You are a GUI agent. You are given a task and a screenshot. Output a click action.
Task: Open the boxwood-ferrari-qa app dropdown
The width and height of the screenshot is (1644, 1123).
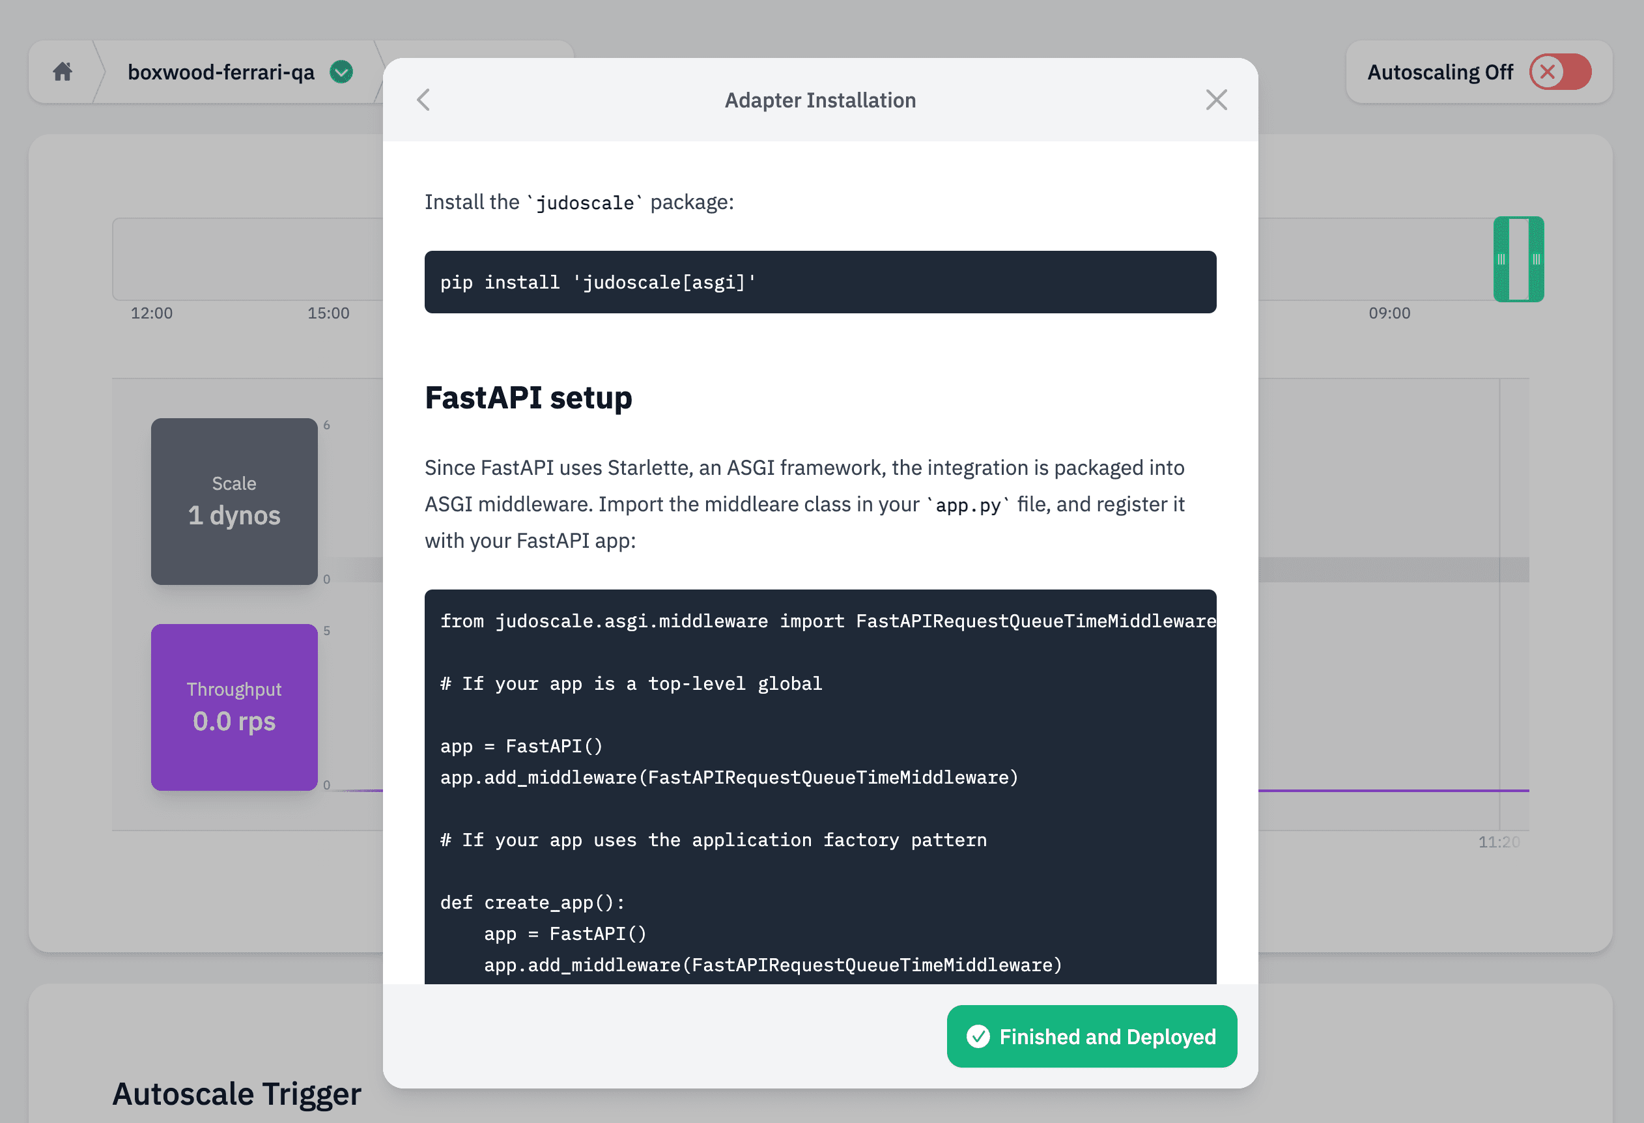tap(221, 72)
